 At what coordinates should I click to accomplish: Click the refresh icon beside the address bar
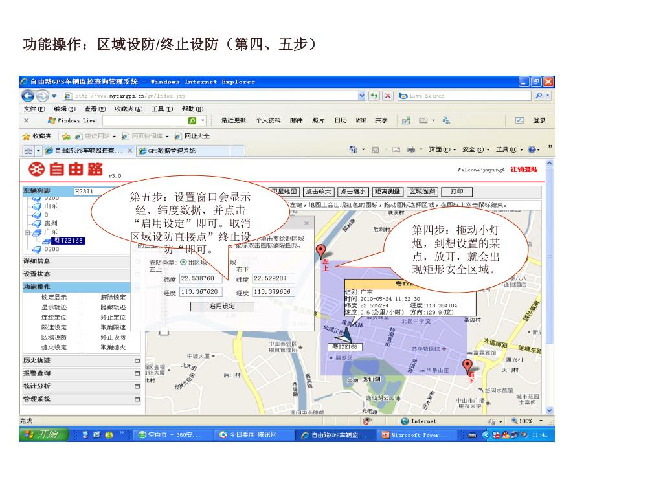point(374,96)
